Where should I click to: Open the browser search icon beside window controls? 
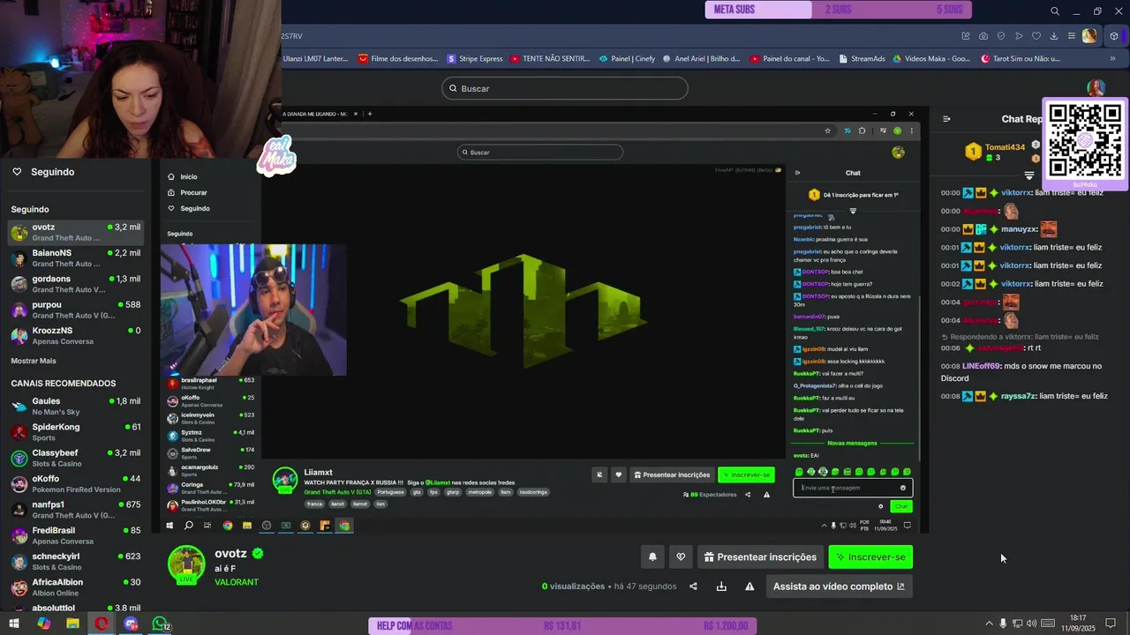click(x=1055, y=11)
